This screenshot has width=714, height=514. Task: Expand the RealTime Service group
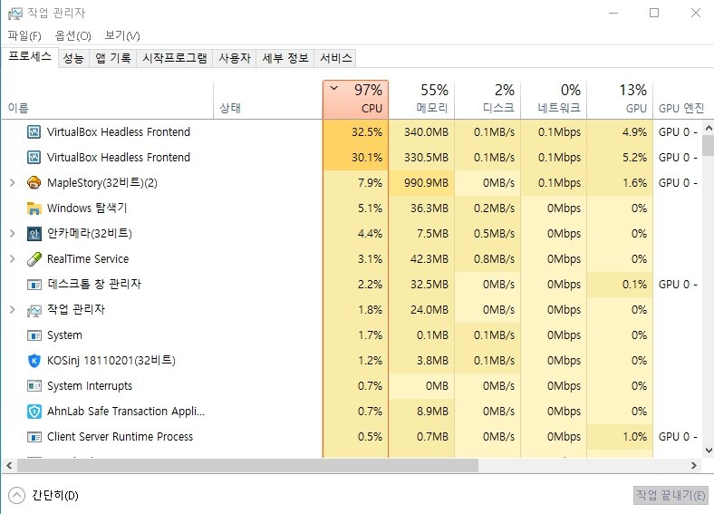coord(13,259)
